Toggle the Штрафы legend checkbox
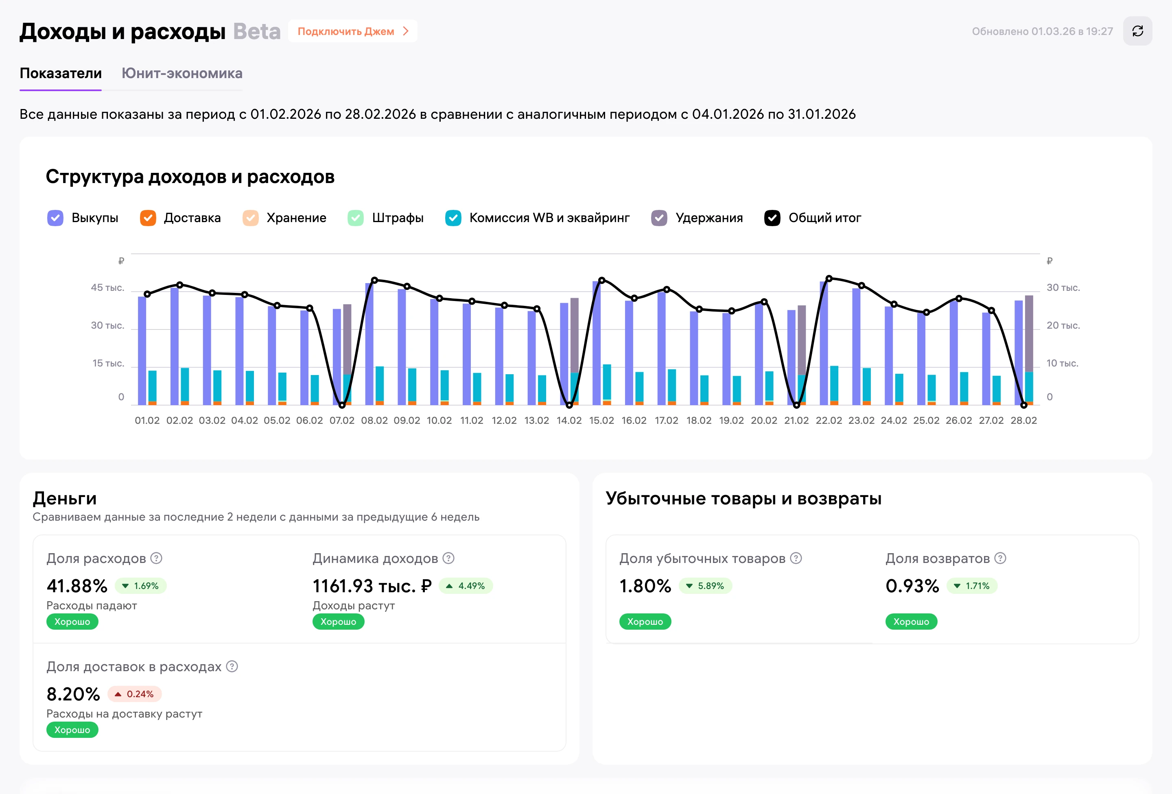The width and height of the screenshot is (1172, 794). [x=356, y=218]
